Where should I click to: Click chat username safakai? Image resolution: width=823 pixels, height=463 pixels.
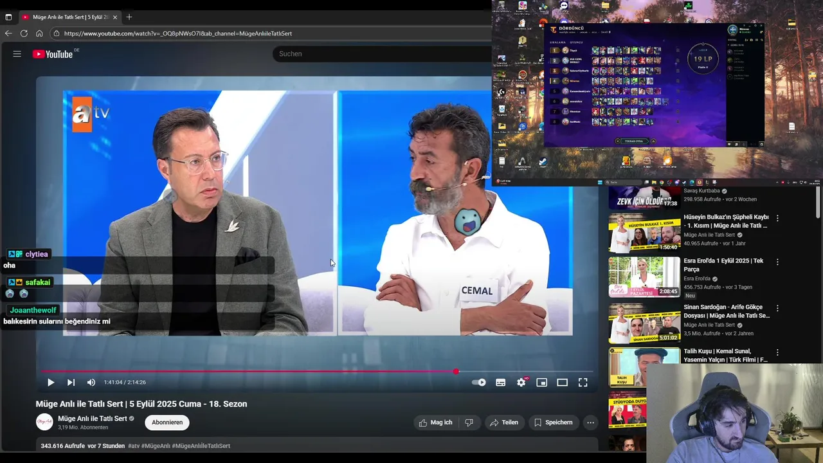(x=38, y=282)
